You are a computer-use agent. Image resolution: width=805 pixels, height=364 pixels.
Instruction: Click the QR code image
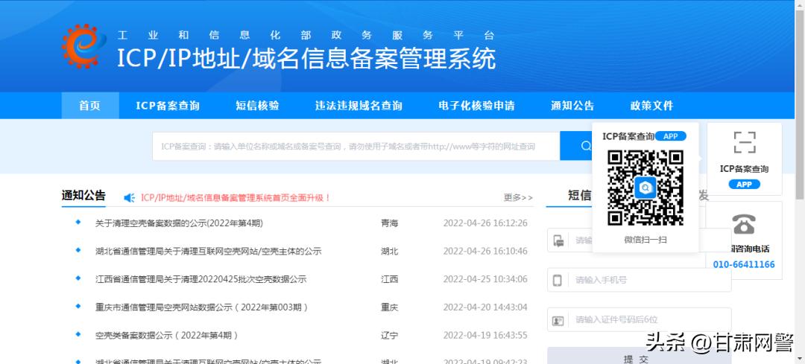point(645,188)
